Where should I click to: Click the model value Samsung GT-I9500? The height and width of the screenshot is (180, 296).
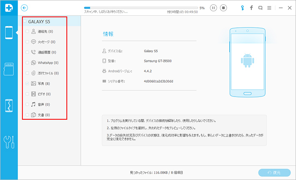click(x=158, y=61)
